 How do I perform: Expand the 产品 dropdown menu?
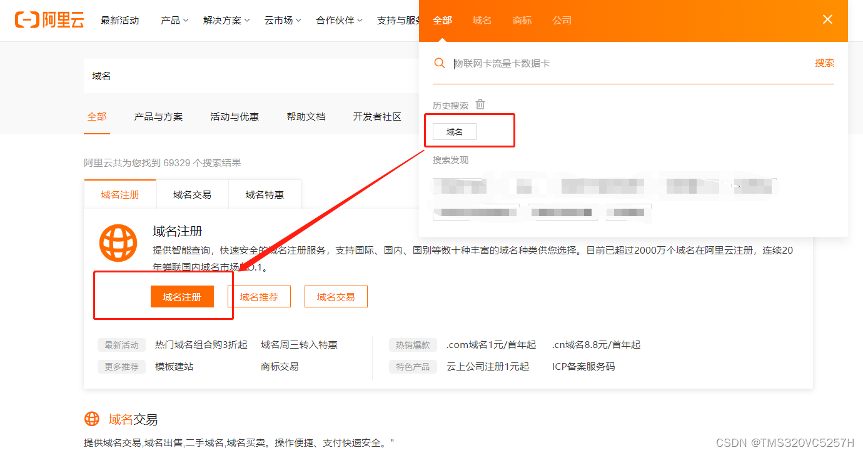pyautogui.click(x=174, y=21)
